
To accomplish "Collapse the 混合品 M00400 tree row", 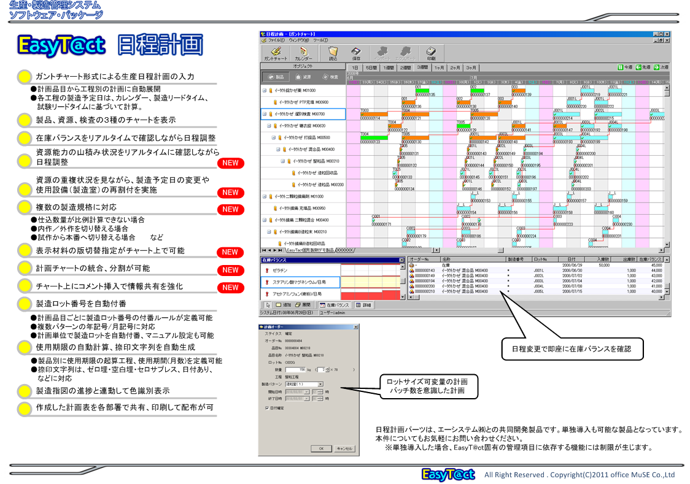I will tap(278, 150).
